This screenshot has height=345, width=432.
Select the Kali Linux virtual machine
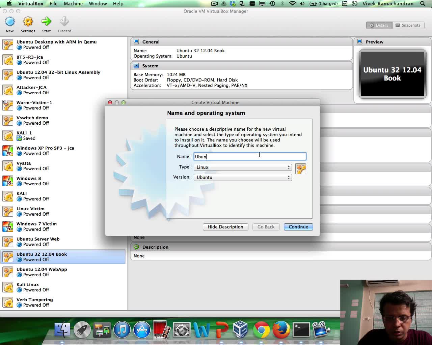click(63, 287)
